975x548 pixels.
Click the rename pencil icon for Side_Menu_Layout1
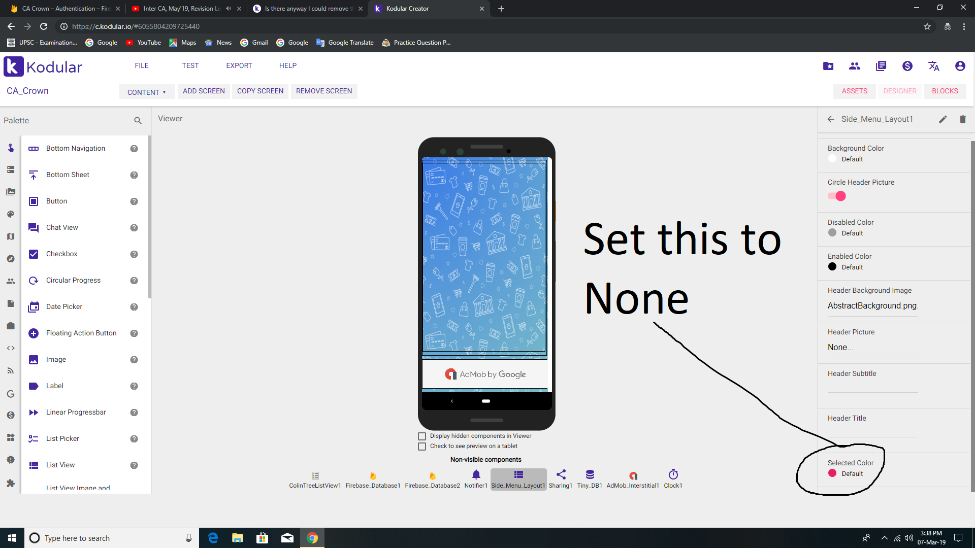pos(943,119)
